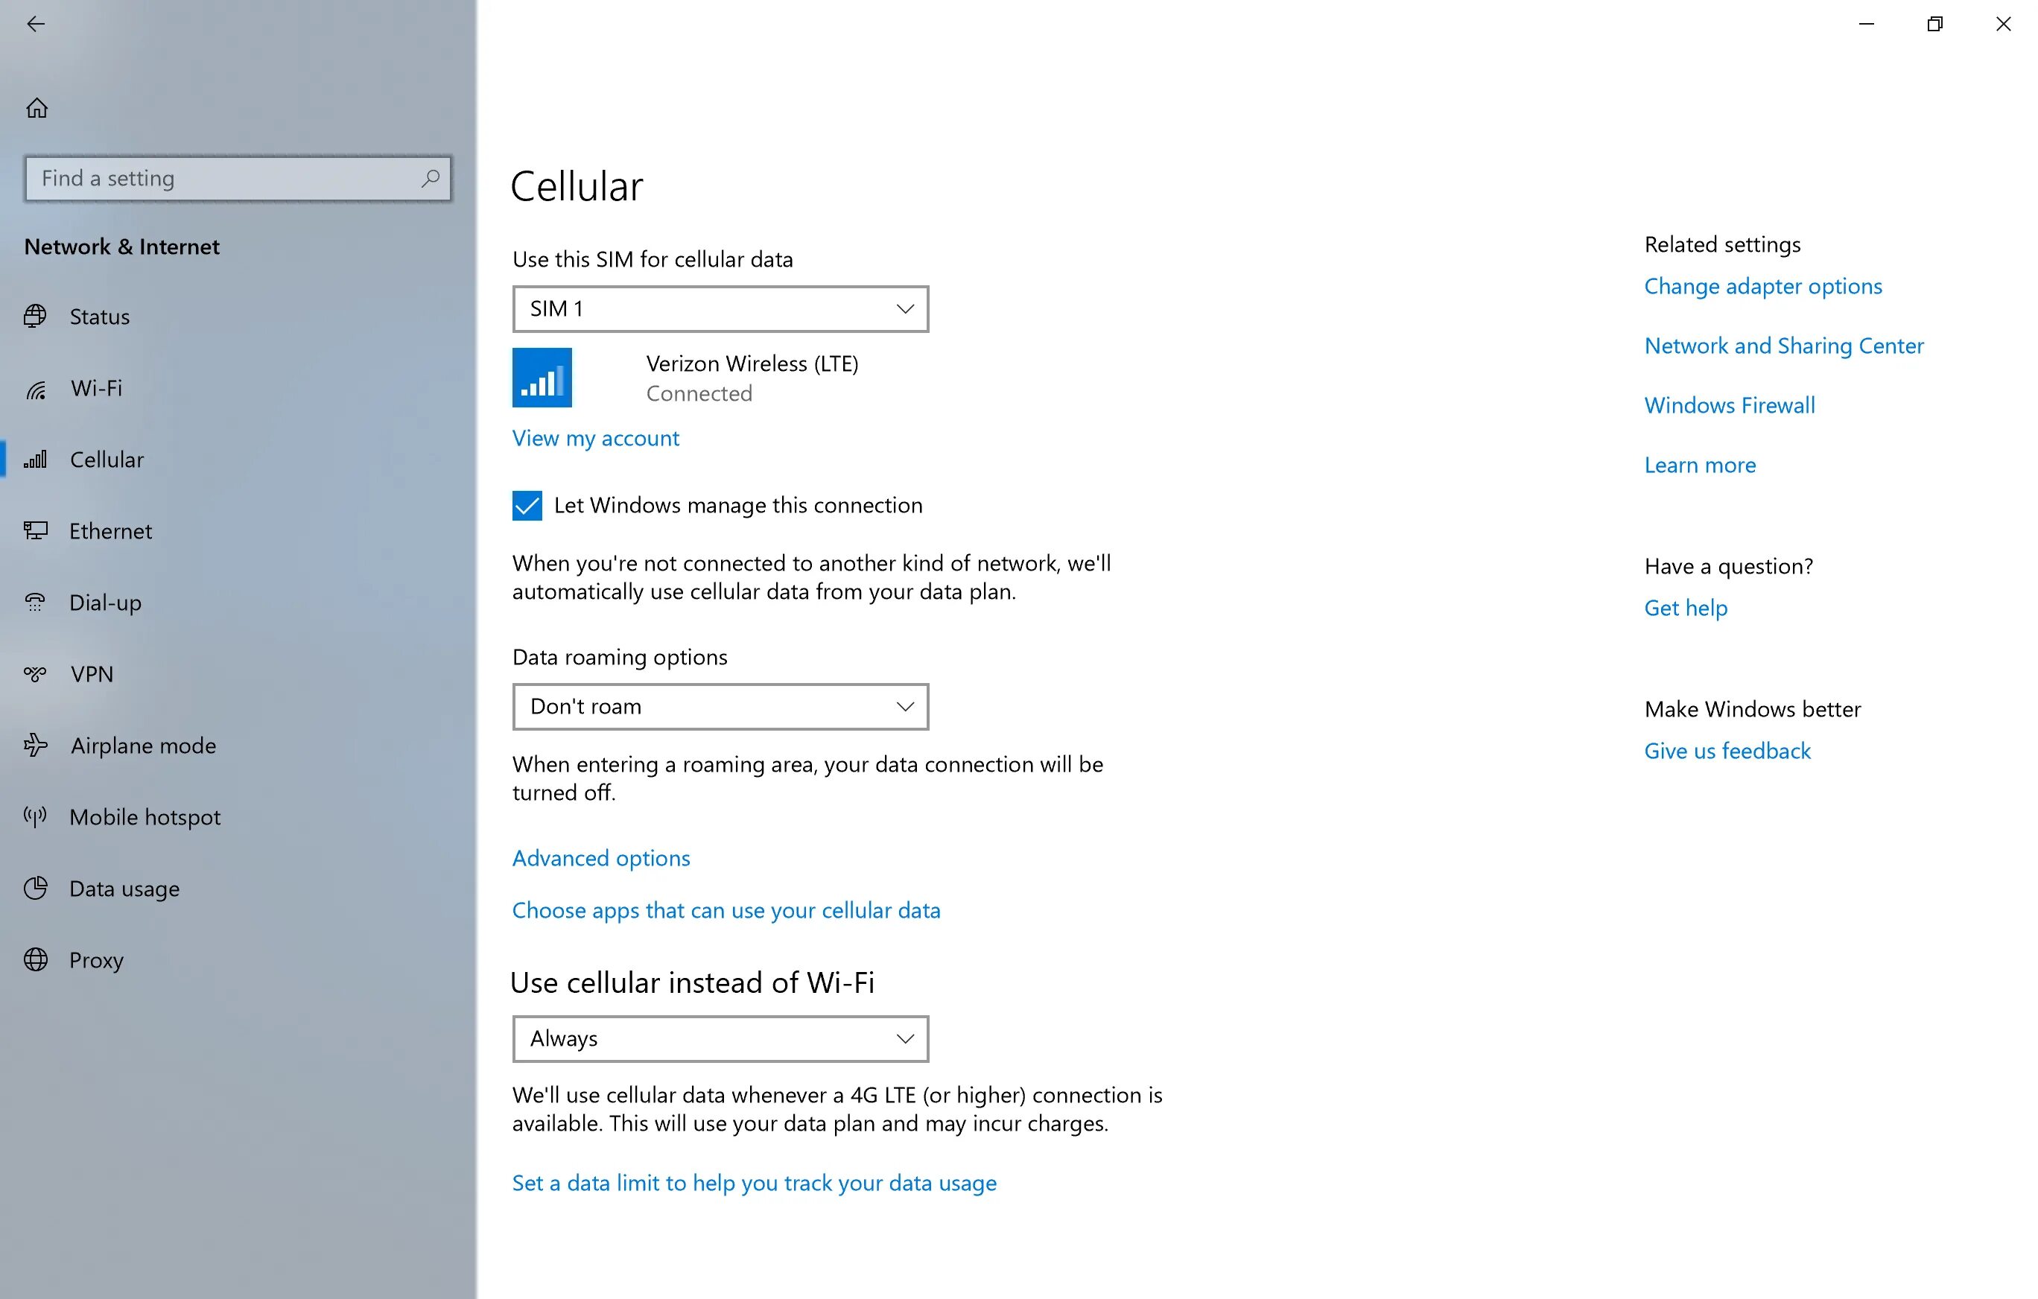2038x1299 pixels.
Task: Open Windows Firewall link
Action: point(1729,405)
